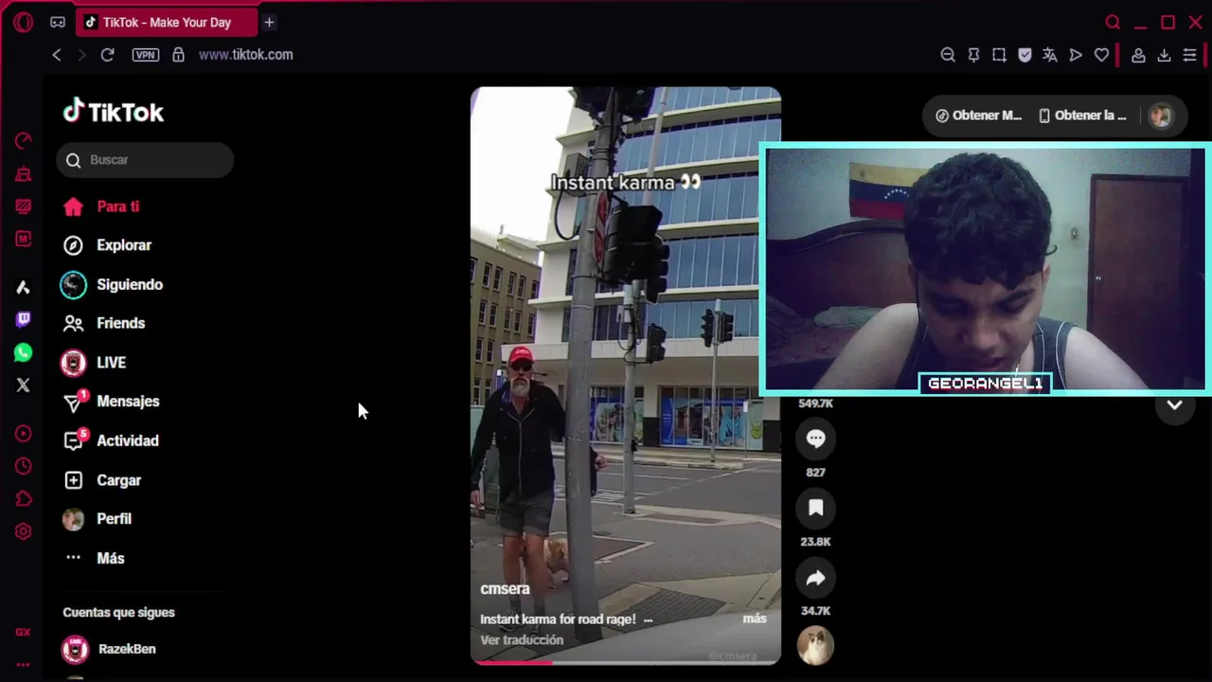Reload the TikTok page
Viewport: 1212px width, 682px height.
[x=107, y=55]
